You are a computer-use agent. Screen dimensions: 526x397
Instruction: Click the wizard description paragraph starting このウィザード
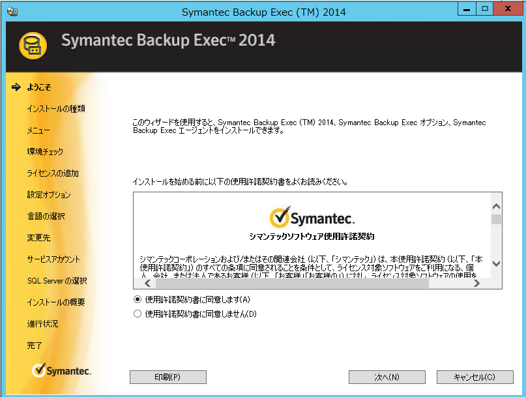click(310, 126)
